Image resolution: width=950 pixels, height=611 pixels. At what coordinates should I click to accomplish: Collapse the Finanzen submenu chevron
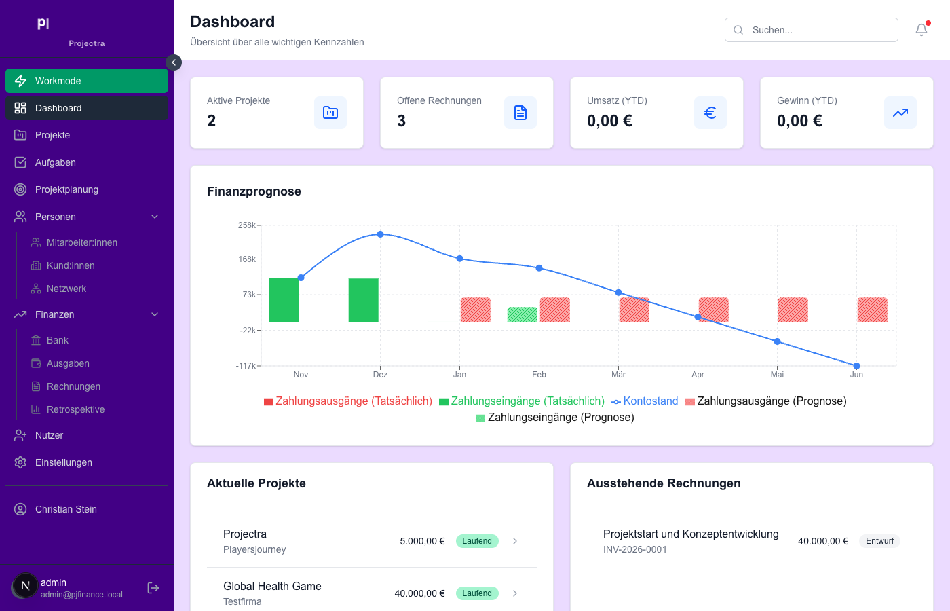(155, 314)
